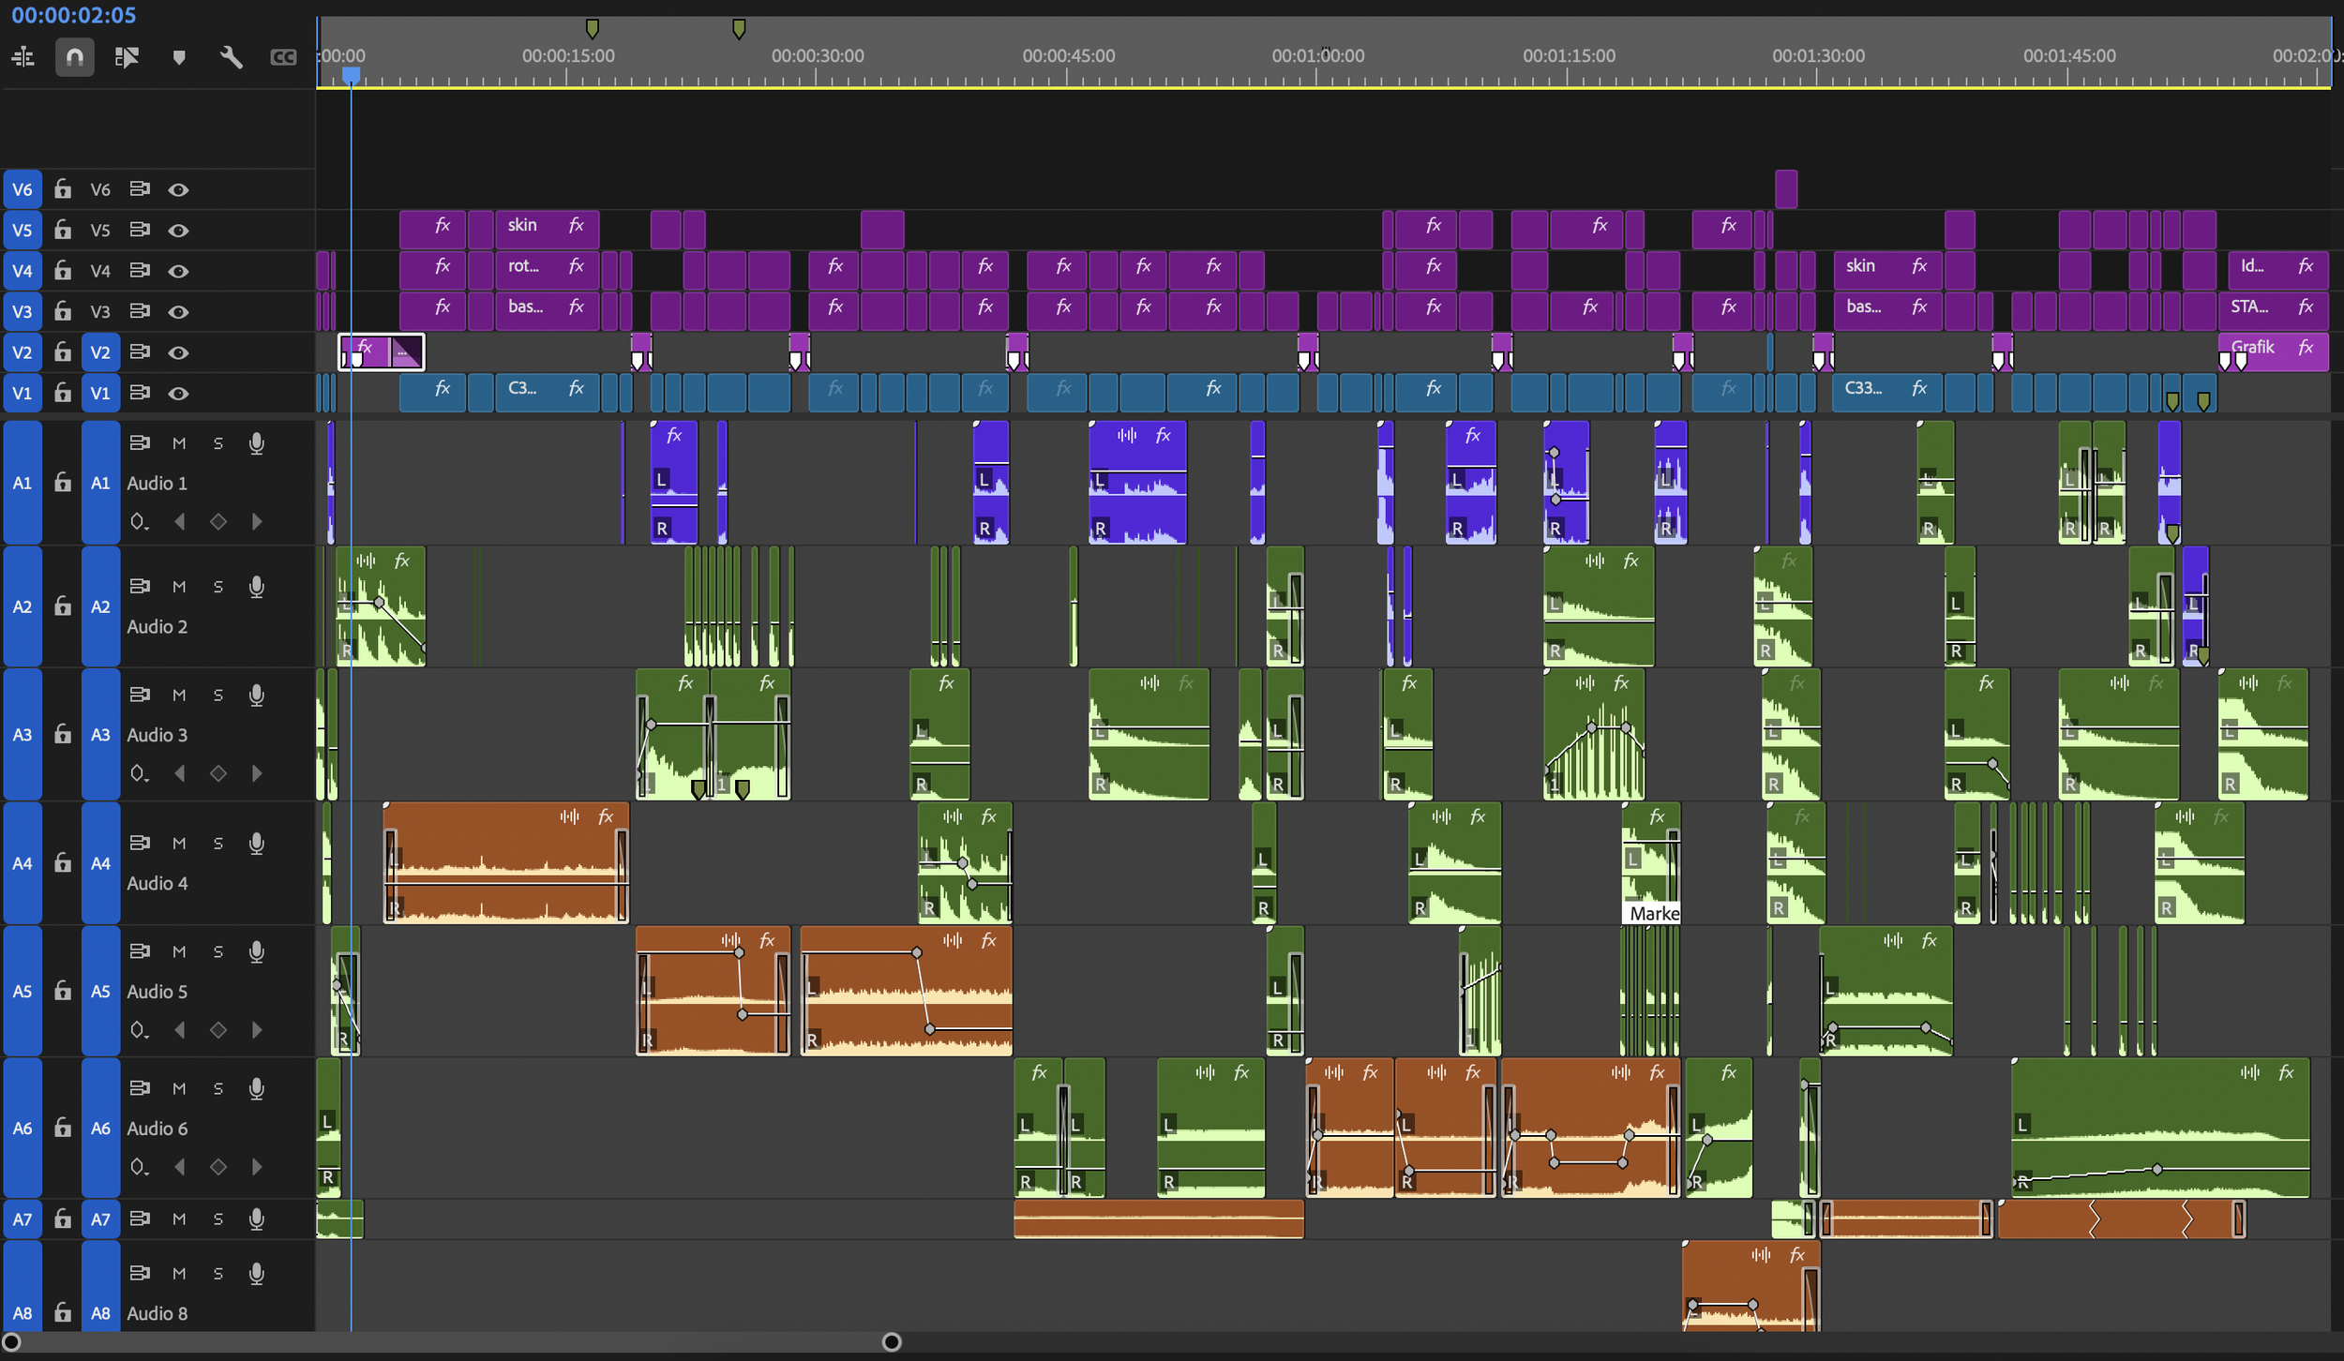The width and height of the screenshot is (2344, 1361).
Task: Click the voice-over record microphone on Audio 1
Action: tap(257, 443)
